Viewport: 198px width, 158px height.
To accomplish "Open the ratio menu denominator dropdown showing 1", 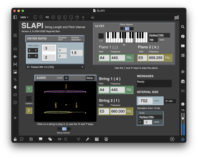I will (x=33, y=56).
